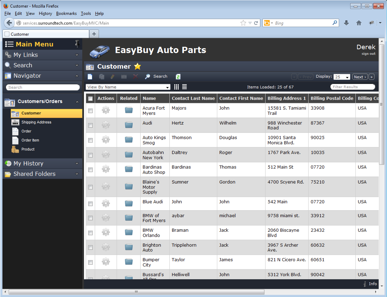Toggle the Customer favorite star
The width and height of the screenshot is (387, 297).
pyautogui.click(x=137, y=66)
